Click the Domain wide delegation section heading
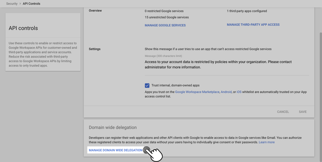322x162 pixels. tap(113, 128)
